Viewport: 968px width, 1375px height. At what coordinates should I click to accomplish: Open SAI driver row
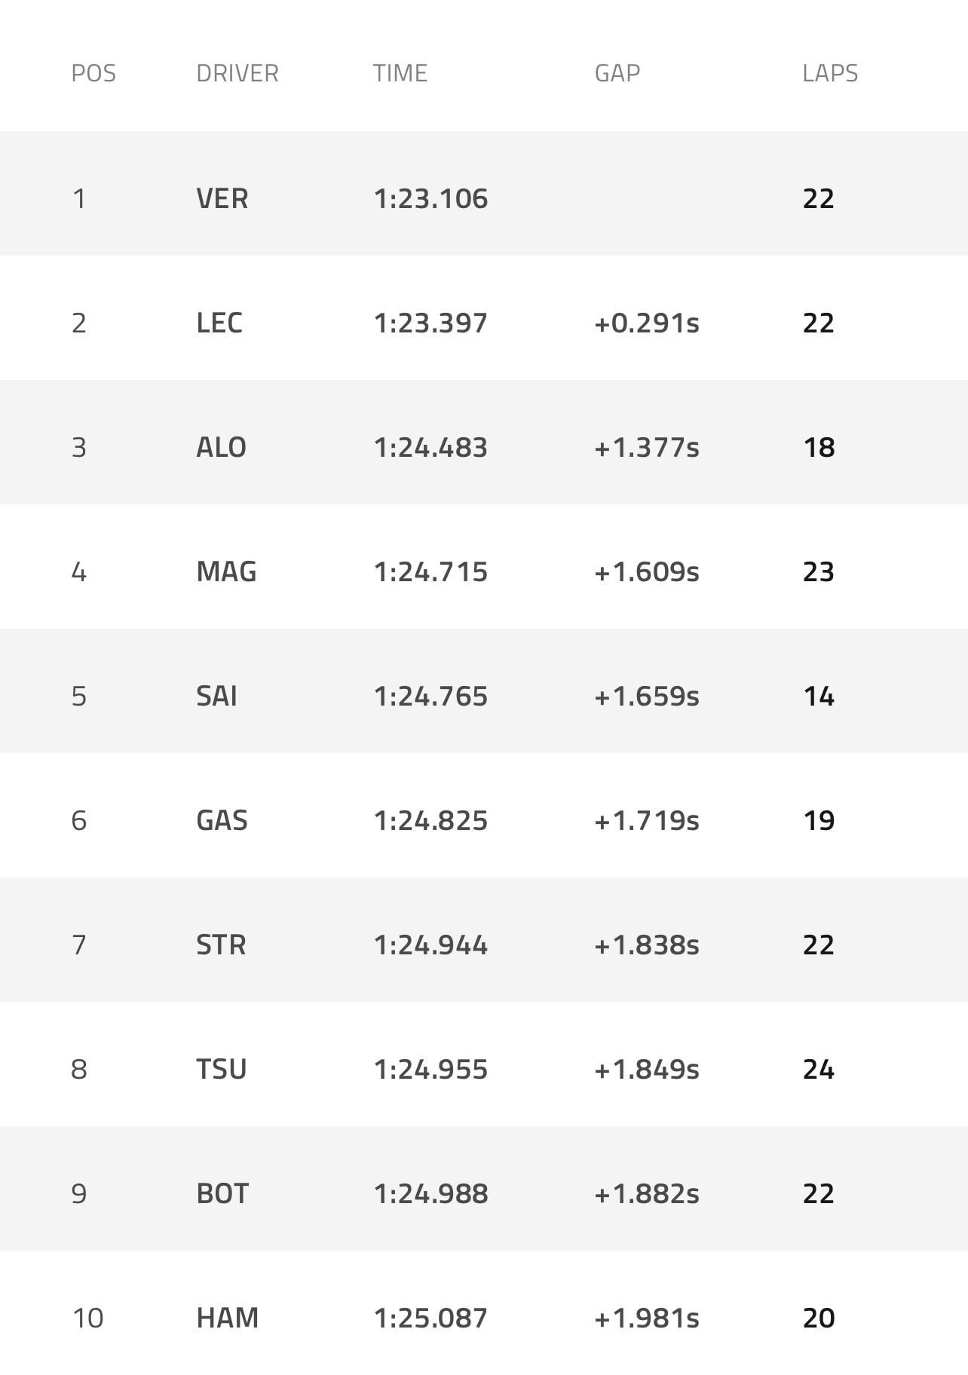pyautogui.click(x=216, y=696)
